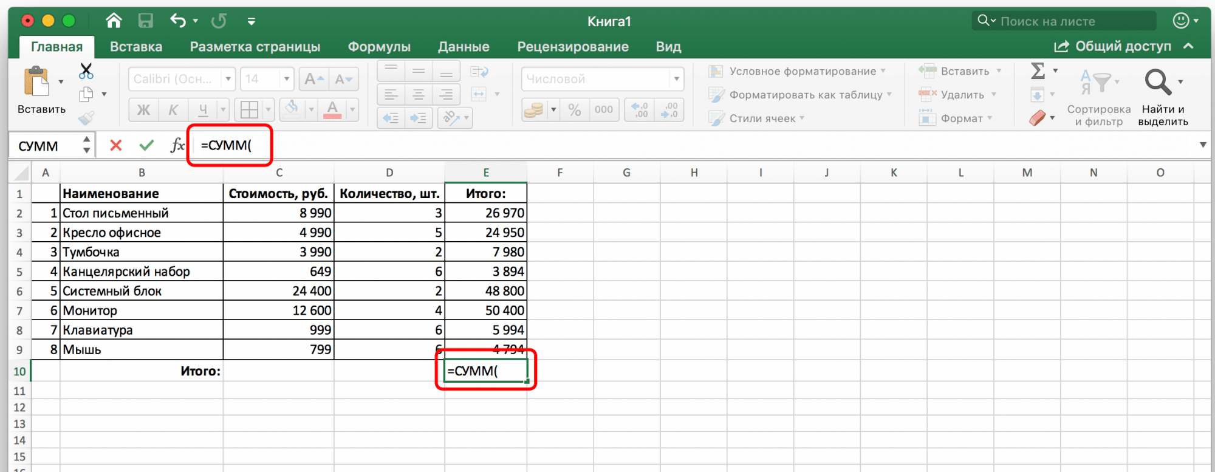The image size is (1215, 472).
Task: Open the font size 14 dropdown
Action: (x=287, y=79)
